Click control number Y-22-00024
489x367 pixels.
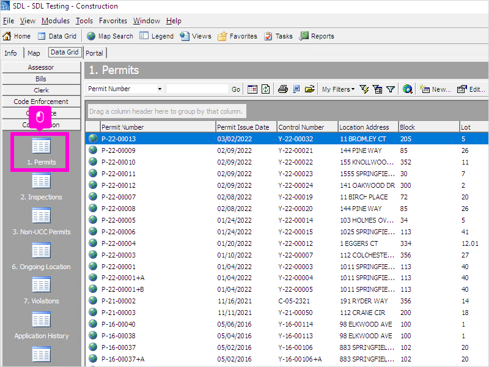(295, 185)
